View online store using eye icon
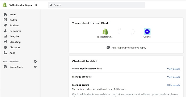This screenshot has height=97, width=186. (35, 67)
